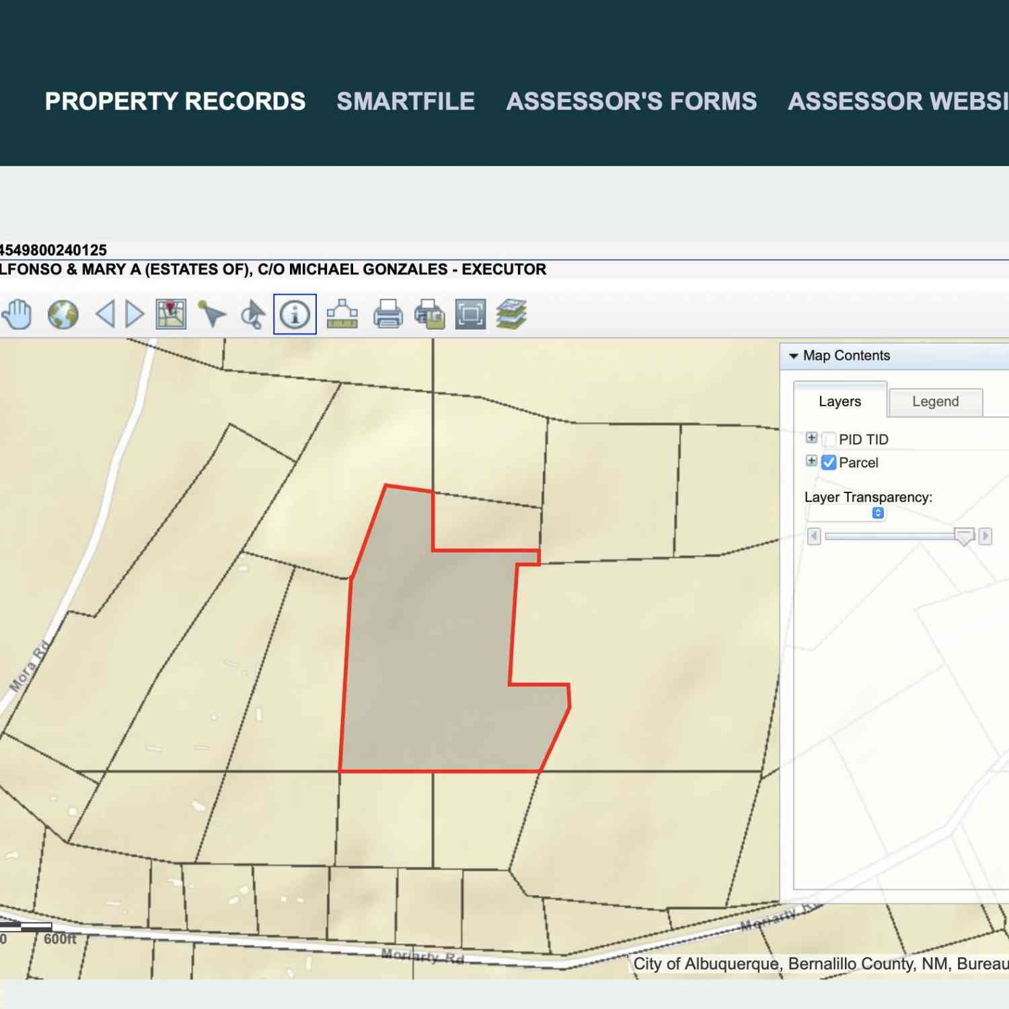The height and width of the screenshot is (1009, 1009).
Task: Go to next map extent arrow
Action: pos(135,315)
